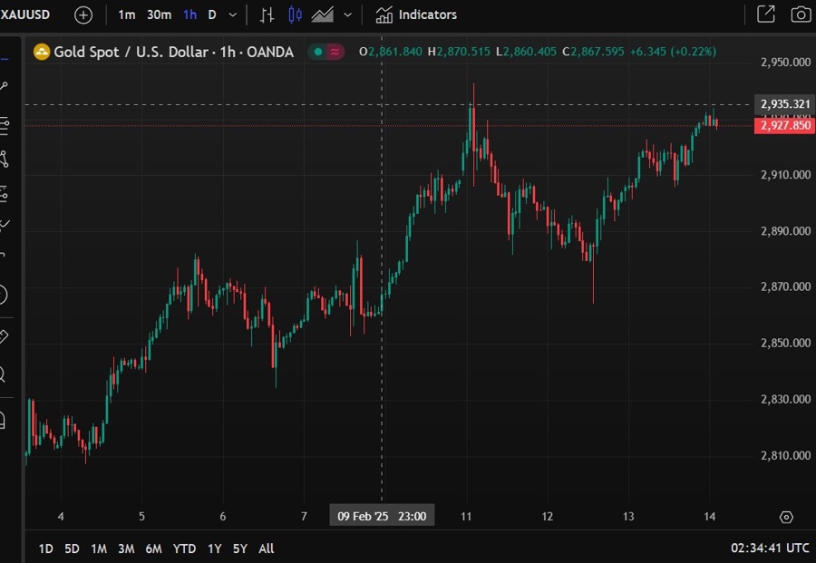Screen dimensions: 816x563
Task: Select the measure ruler tool
Action: pyautogui.click(x=4, y=336)
